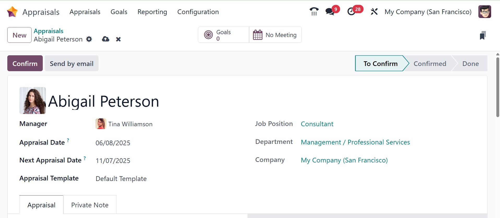
Task: Set status to Done stage
Action: pos(470,64)
